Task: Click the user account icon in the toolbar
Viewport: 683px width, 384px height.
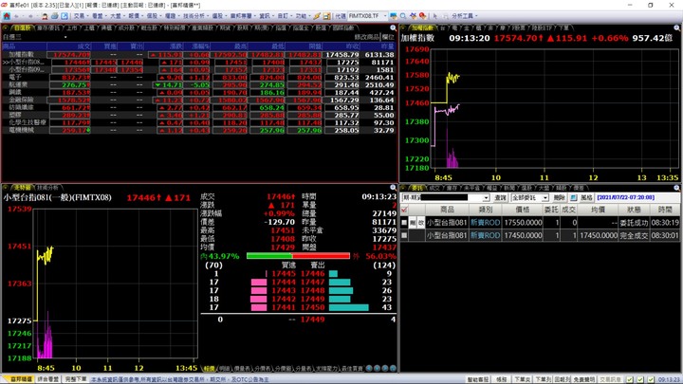Action: point(45,16)
